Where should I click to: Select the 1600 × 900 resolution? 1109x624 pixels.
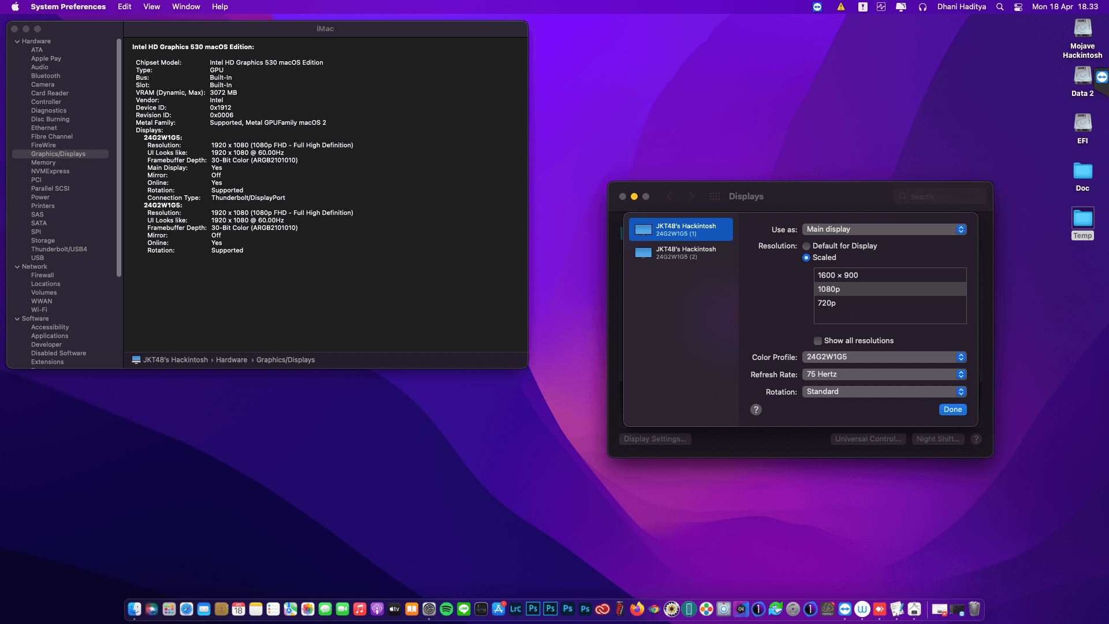point(838,276)
